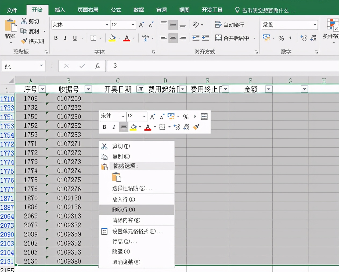Toggle center alignment in the mini toolbar
This screenshot has width=339, height=272.
124,127
